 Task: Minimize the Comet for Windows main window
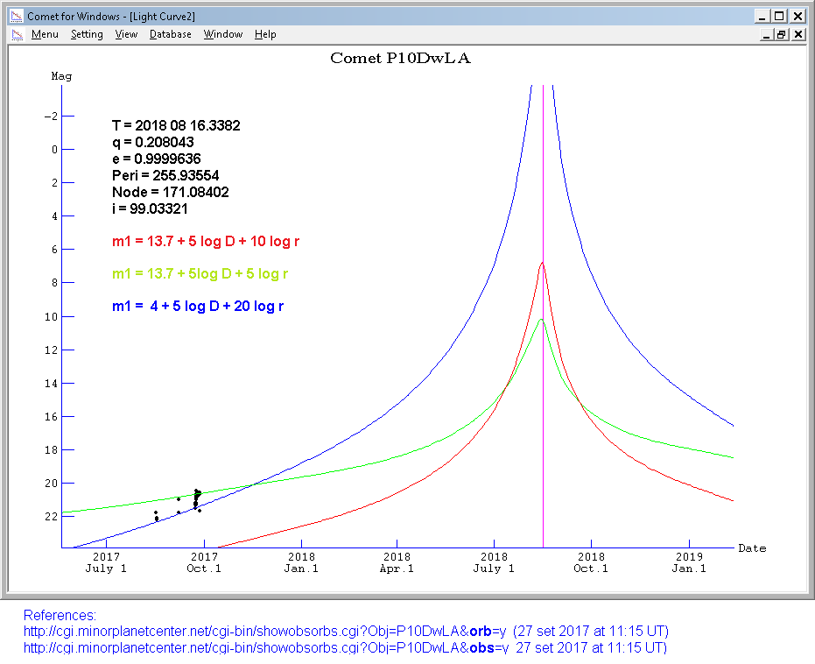(762, 16)
